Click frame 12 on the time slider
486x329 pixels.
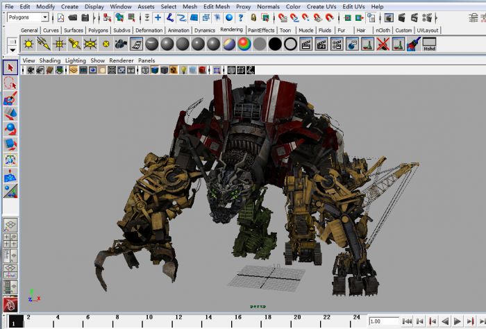tap(178, 317)
